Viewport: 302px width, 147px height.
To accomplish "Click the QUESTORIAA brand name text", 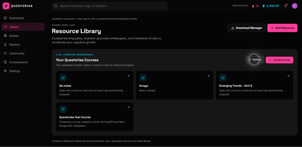I will [22, 6].
